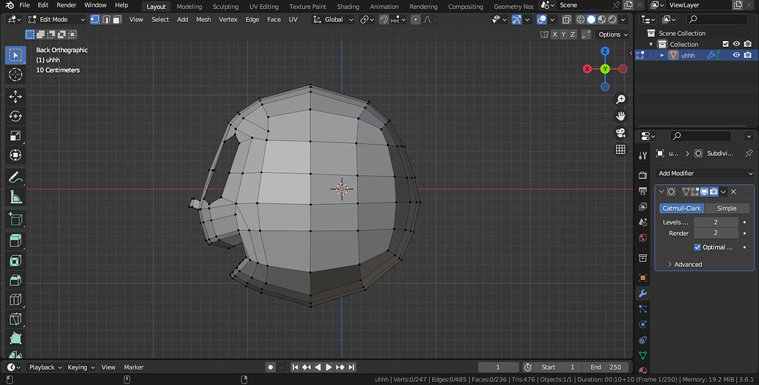Select the Add Cube tool

click(x=15, y=219)
